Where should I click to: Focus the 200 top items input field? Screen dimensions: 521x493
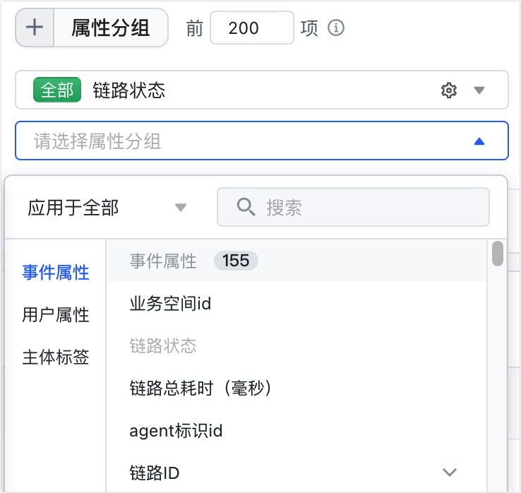pos(252,28)
